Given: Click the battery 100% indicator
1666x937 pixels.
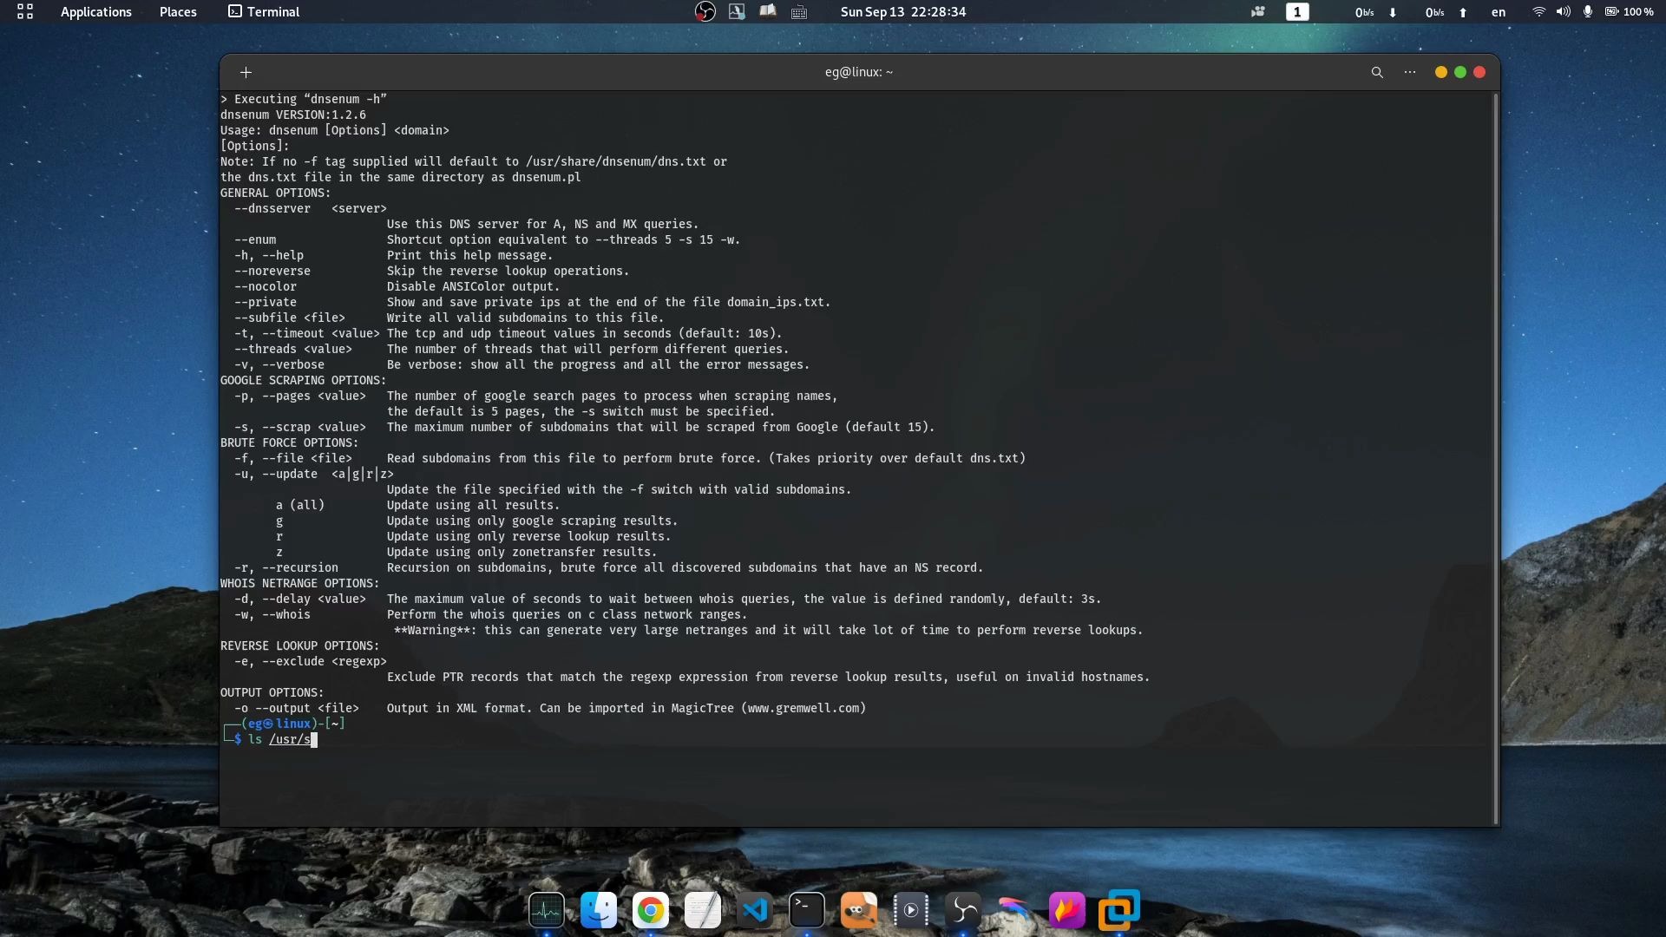Looking at the screenshot, I should (x=1629, y=12).
